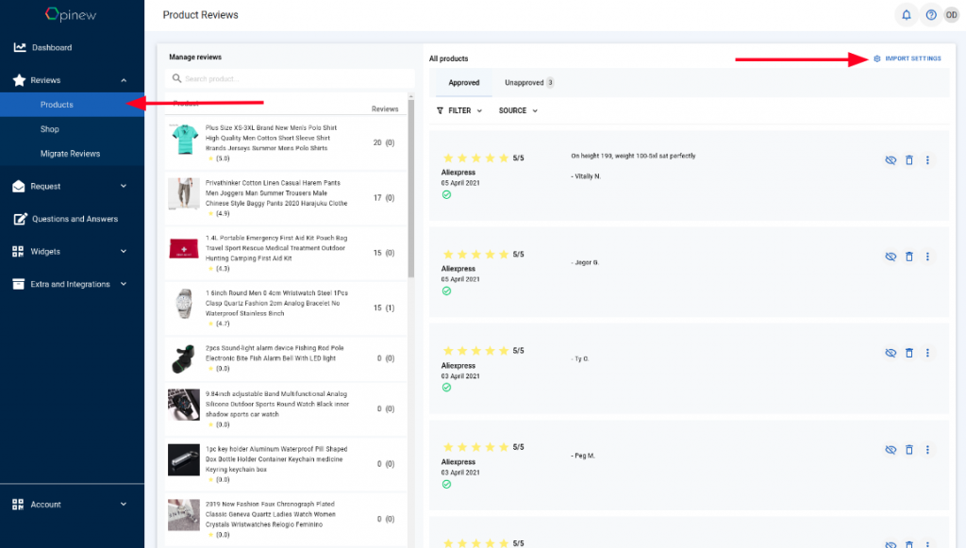
Task: Select the Silicone Outdoor Sports Watch product
Action: click(286, 408)
